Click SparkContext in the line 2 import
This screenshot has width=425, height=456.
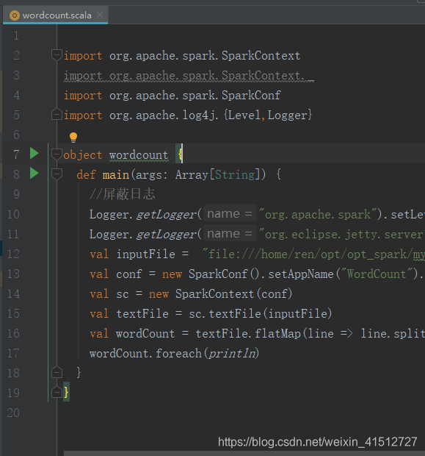[261, 56]
